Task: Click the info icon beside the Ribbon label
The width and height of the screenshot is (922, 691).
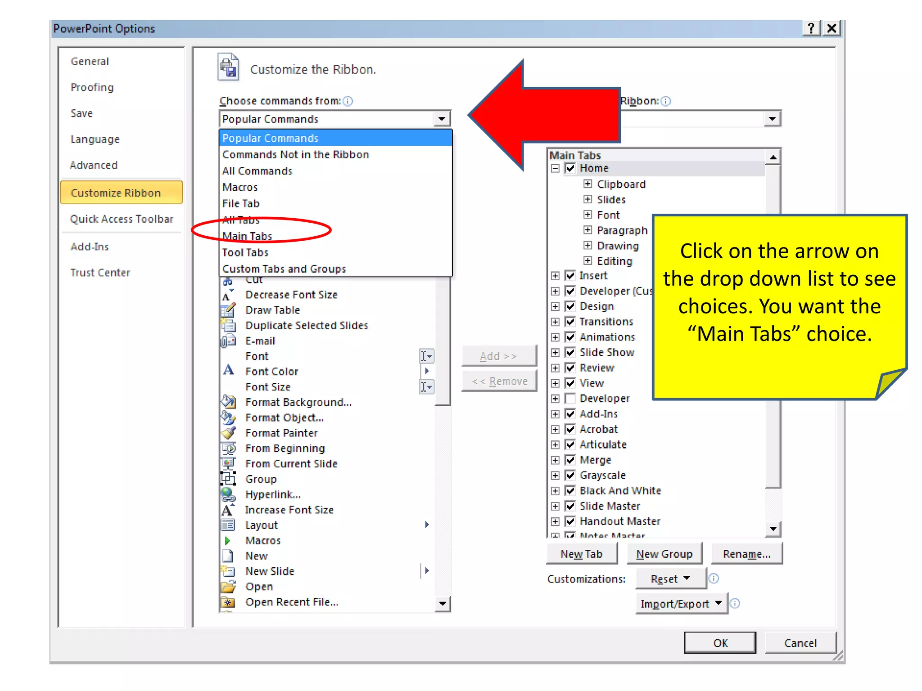Action: [666, 101]
